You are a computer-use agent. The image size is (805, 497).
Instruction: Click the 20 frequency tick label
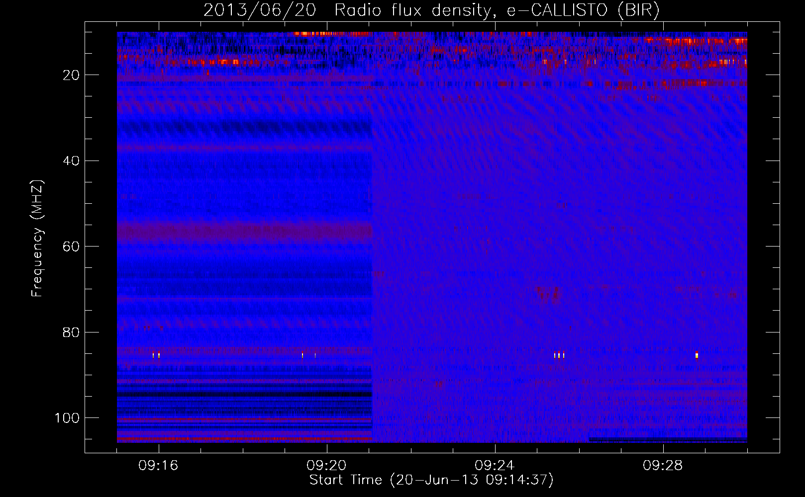pyautogui.click(x=71, y=75)
